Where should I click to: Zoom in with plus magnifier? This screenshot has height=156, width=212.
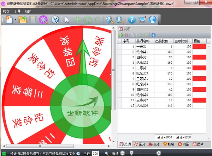pos(110,20)
